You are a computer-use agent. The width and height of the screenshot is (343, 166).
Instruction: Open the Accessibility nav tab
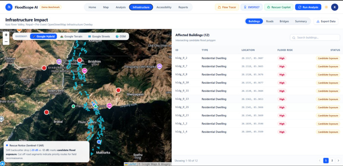[x=164, y=7]
